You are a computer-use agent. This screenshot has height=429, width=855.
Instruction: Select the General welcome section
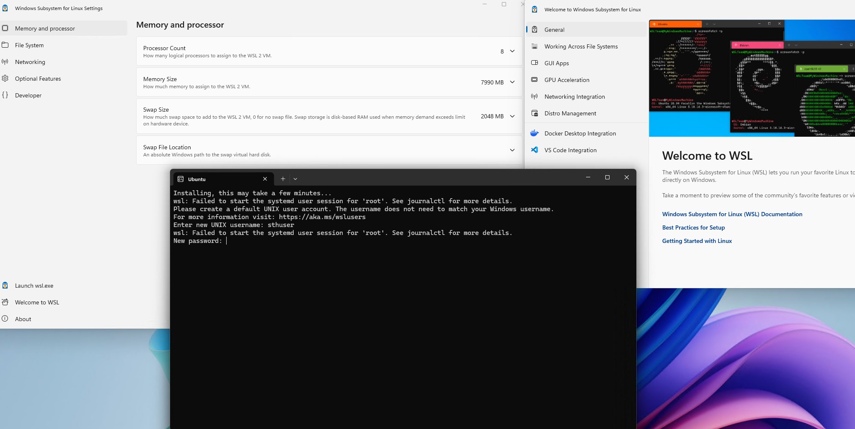click(586, 30)
